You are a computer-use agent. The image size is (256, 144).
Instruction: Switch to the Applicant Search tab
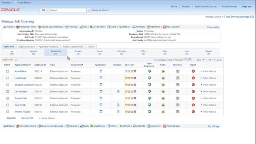26,47
